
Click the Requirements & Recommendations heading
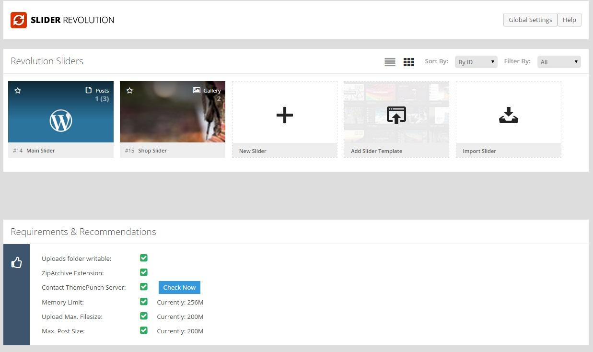point(83,232)
